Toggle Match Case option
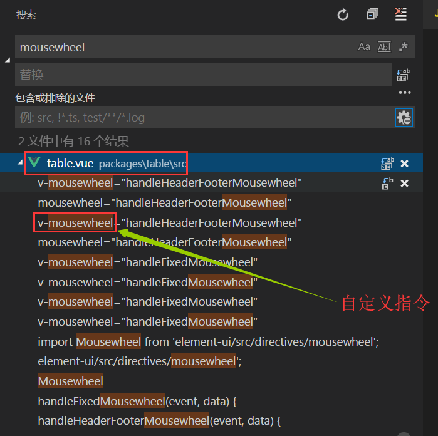The width and height of the screenshot is (438, 436). [x=364, y=46]
